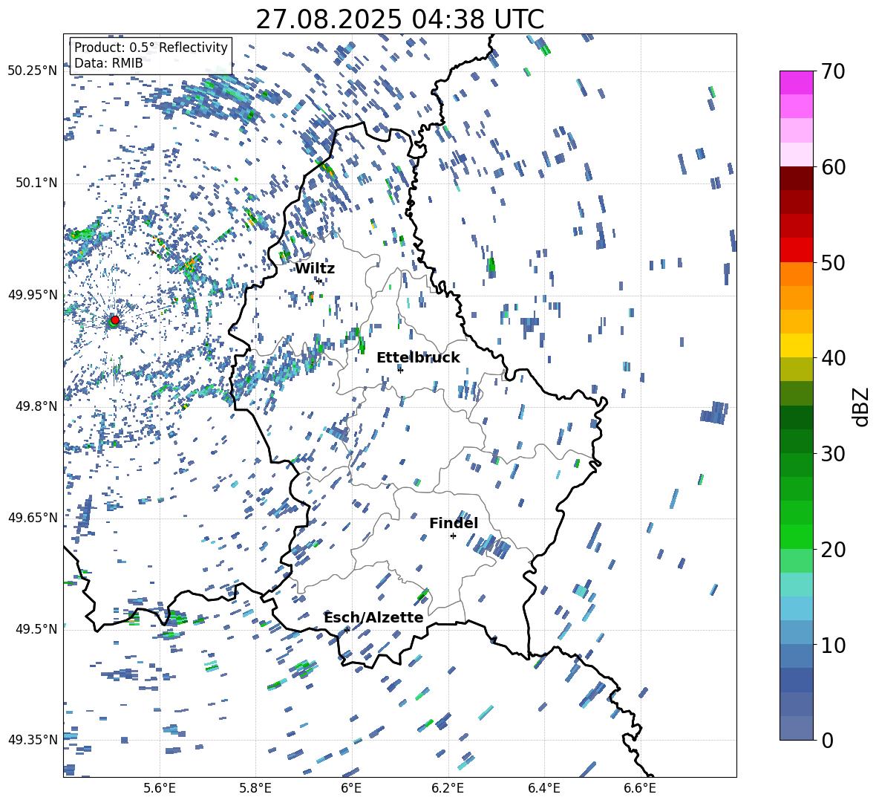Click the 6°E longitude label

[351, 788]
